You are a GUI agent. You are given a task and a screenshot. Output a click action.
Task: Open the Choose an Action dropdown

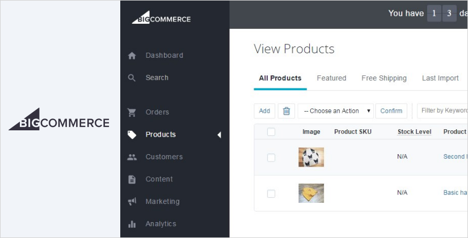[336, 111]
